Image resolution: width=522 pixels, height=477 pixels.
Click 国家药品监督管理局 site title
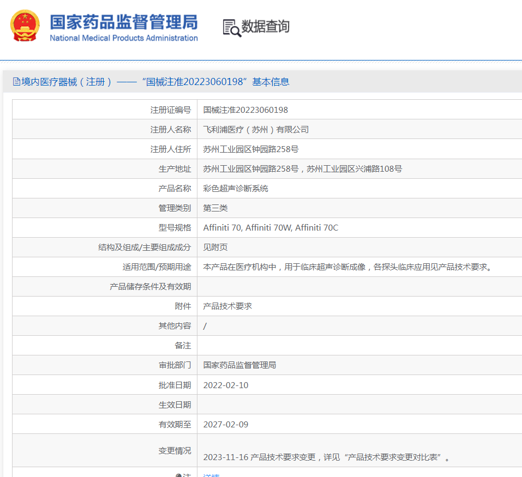tap(124, 22)
